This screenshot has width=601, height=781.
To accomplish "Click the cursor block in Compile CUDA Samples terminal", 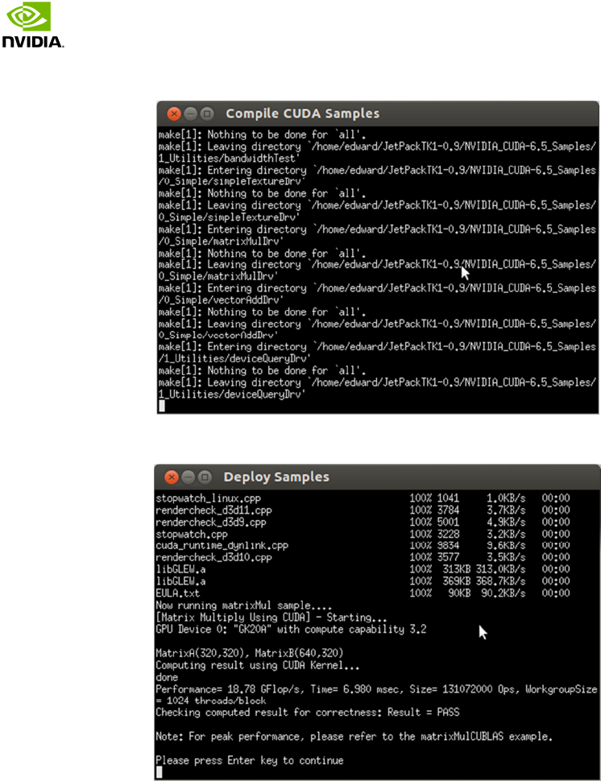I will coord(161,407).
